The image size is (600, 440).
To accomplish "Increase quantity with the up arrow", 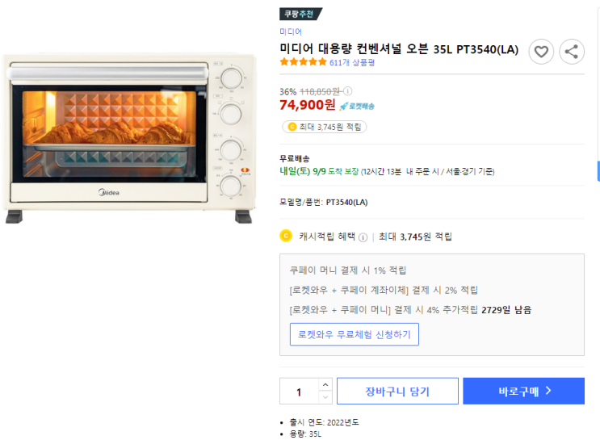I will pyautogui.click(x=325, y=384).
